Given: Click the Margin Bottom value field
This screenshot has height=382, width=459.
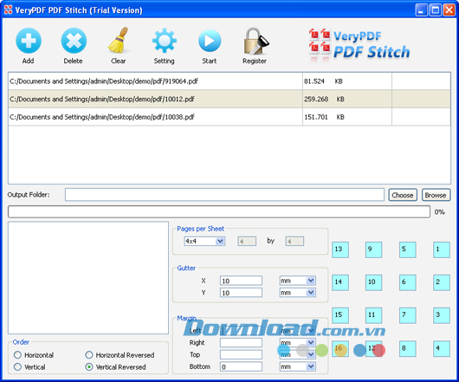Looking at the screenshot, I should click(x=241, y=366).
